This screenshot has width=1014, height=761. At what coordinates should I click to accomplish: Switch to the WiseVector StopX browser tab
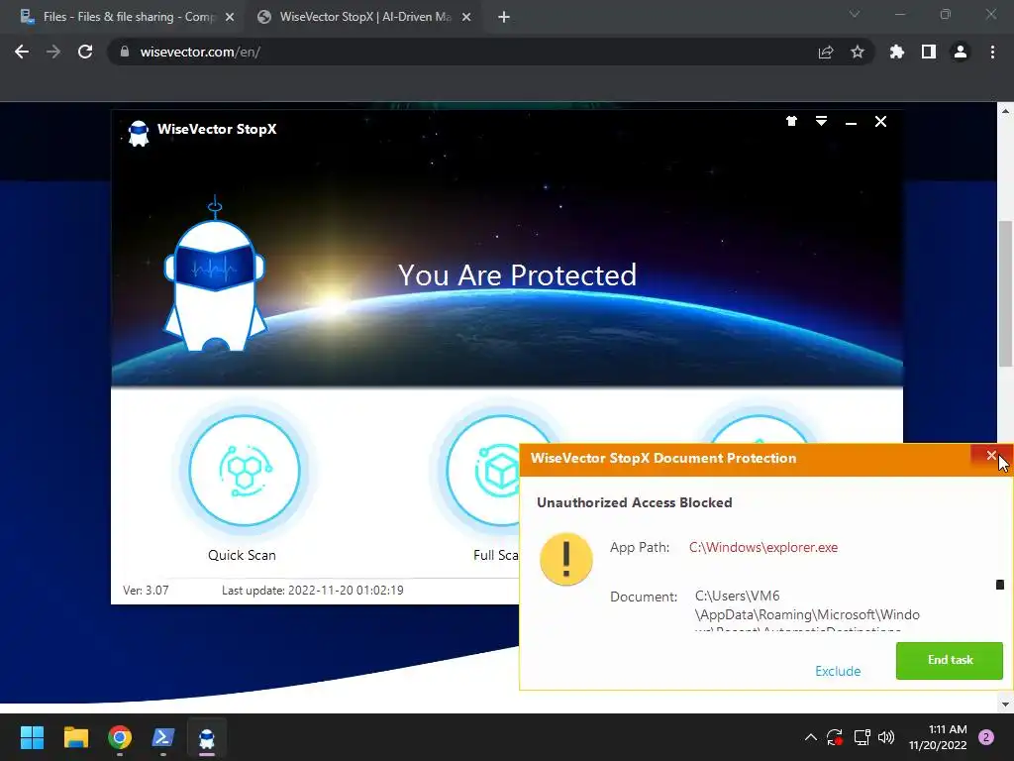click(363, 17)
